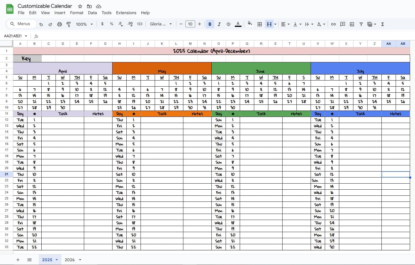Click the font size input field
The image size is (415, 265).
click(190, 24)
